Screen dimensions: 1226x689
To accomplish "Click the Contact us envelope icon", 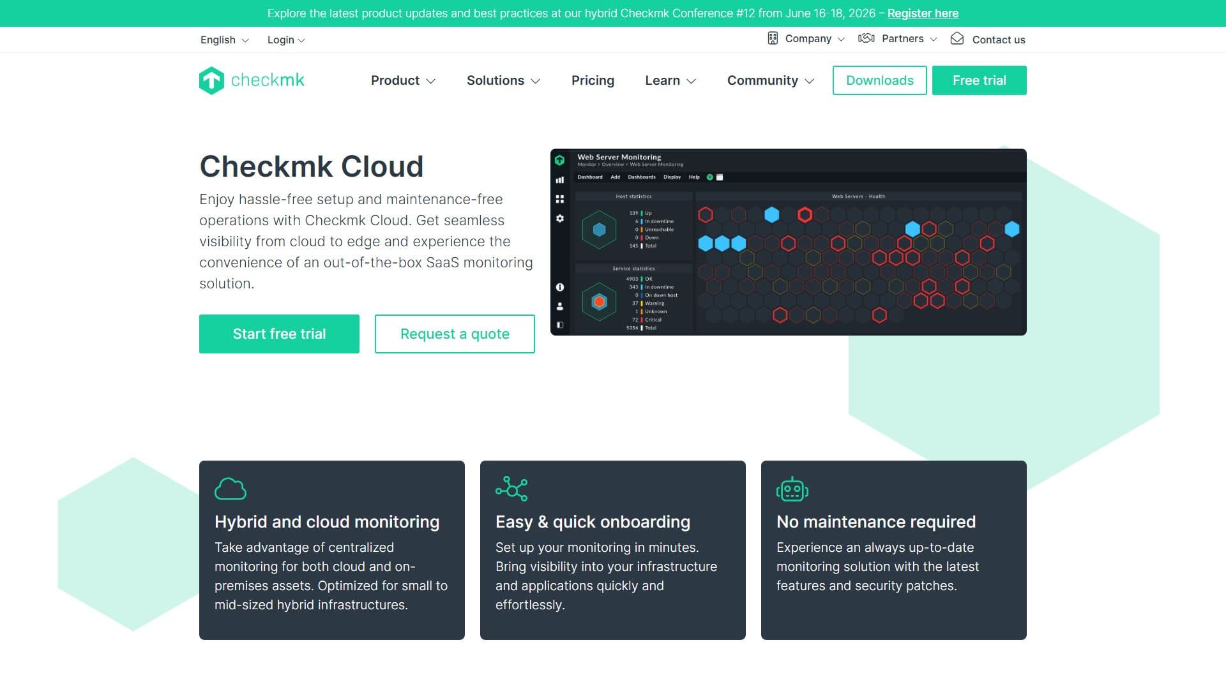I will pos(957,38).
